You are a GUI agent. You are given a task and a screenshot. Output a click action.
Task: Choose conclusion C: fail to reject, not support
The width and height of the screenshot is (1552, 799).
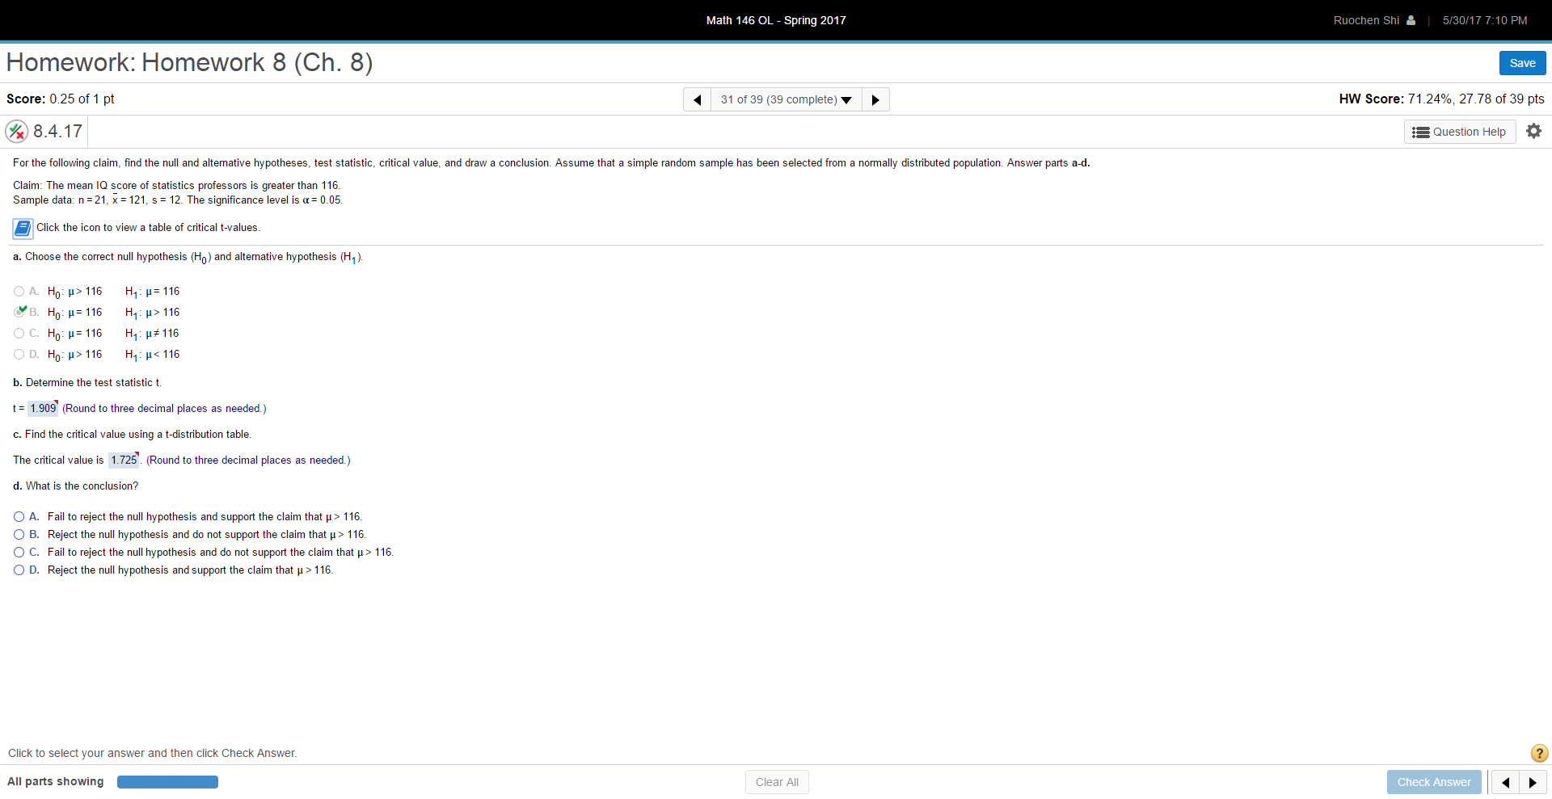tap(19, 553)
